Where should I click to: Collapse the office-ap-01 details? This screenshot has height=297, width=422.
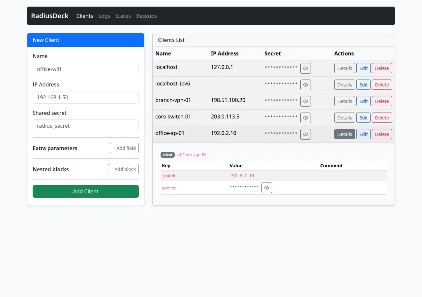coord(345,134)
